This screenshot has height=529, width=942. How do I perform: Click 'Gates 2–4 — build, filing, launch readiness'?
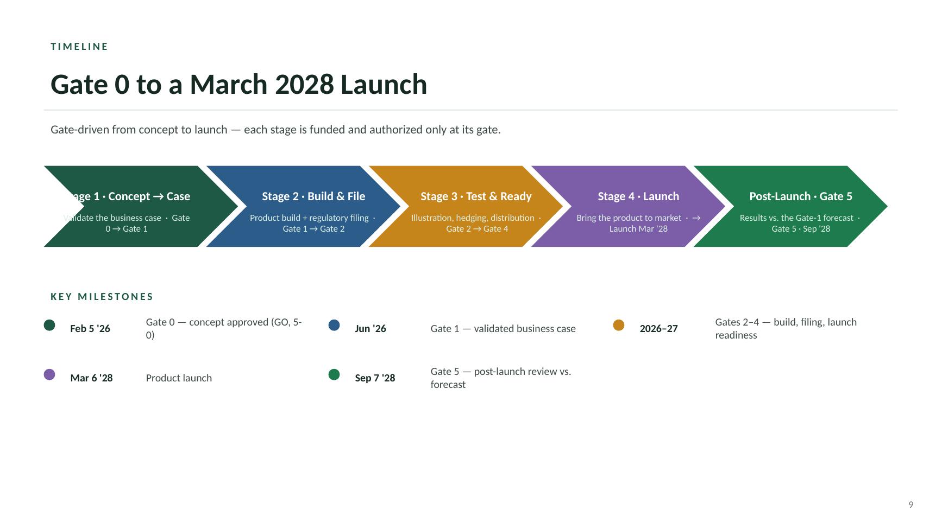click(x=786, y=329)
